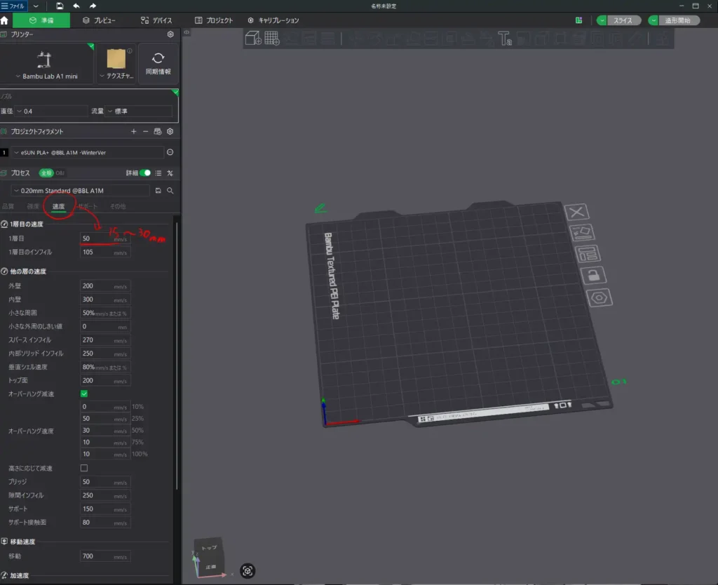Add a filament with the plus icon
The image size is (718, 585).
click(x=134, y=131)
